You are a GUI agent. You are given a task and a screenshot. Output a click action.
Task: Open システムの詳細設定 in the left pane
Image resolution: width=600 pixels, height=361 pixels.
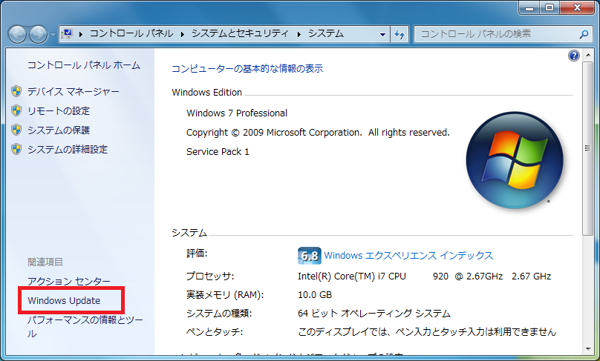(x=67, y=149)
